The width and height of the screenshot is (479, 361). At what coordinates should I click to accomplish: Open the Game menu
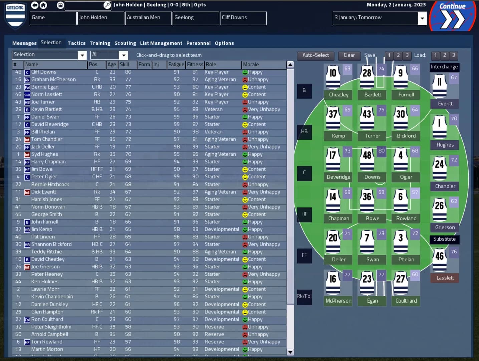pyautogui.click(x=53, y=18)
